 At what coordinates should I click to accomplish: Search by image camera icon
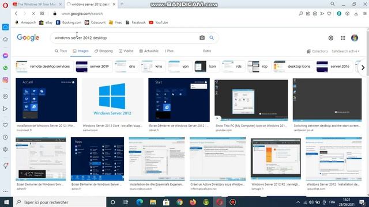coord(202,38)
